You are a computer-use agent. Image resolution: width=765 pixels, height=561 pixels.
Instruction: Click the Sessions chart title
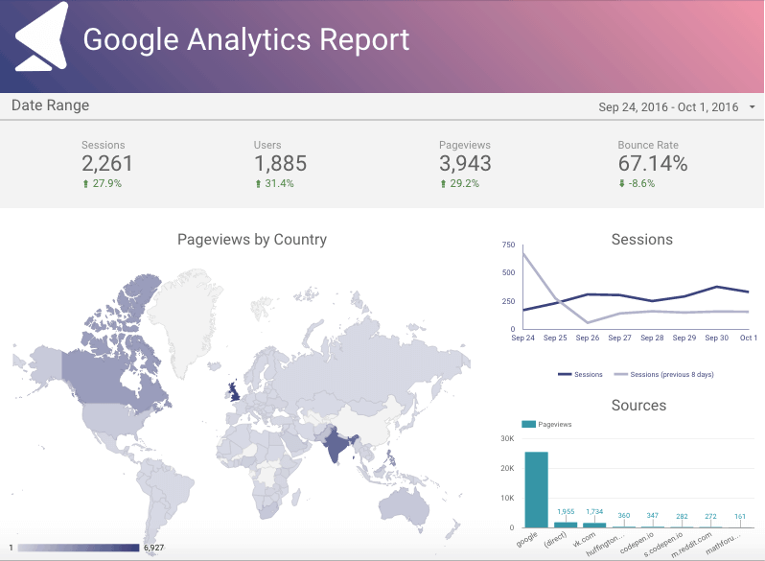642,240
